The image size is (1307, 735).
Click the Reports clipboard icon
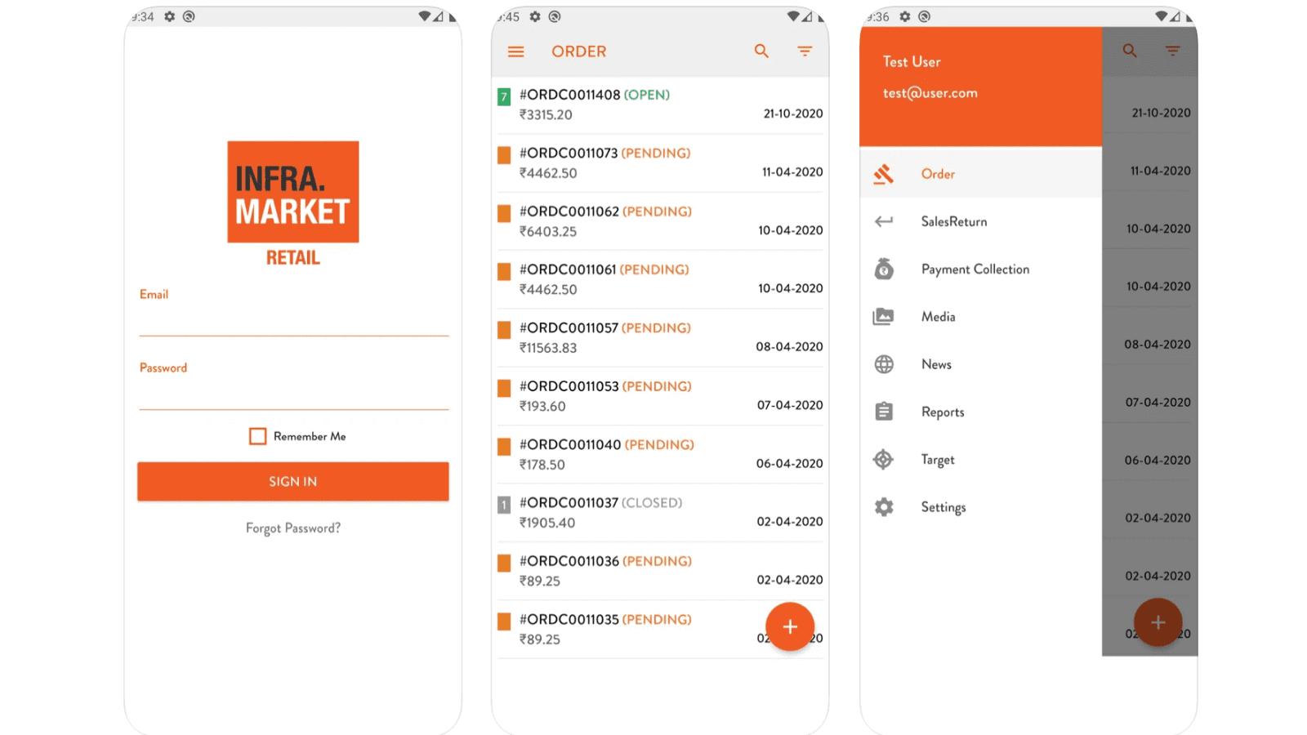coord(884,412)
